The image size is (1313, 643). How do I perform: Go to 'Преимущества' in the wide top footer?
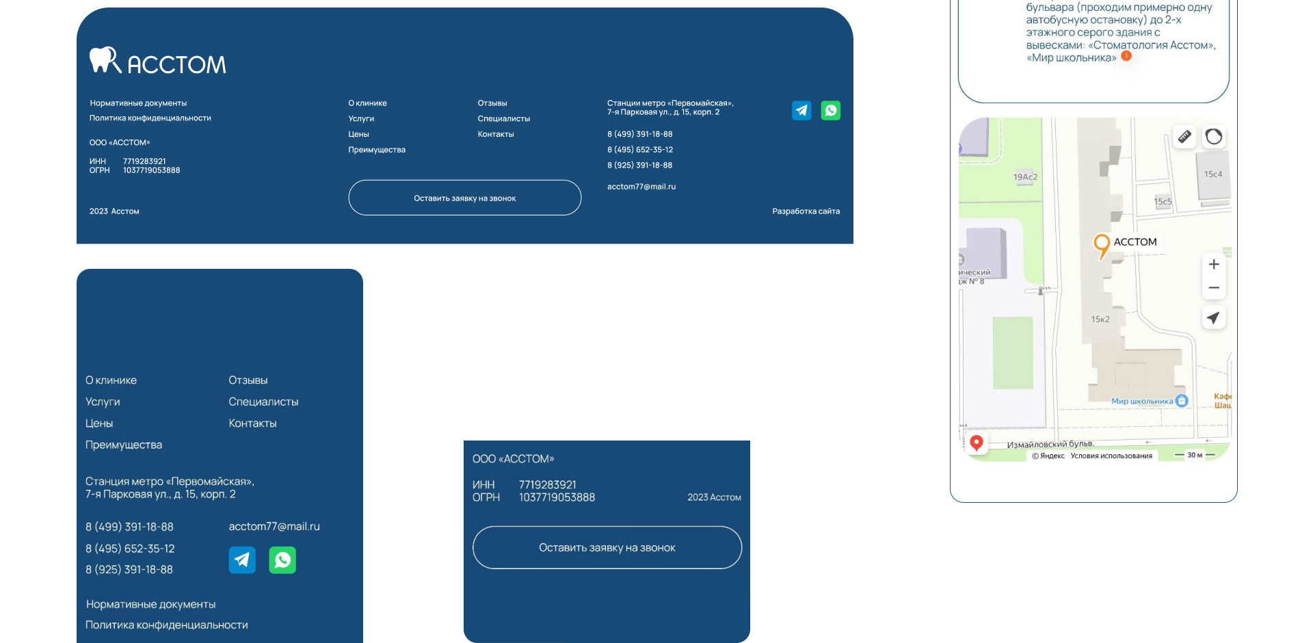click(x=377, y=150)
